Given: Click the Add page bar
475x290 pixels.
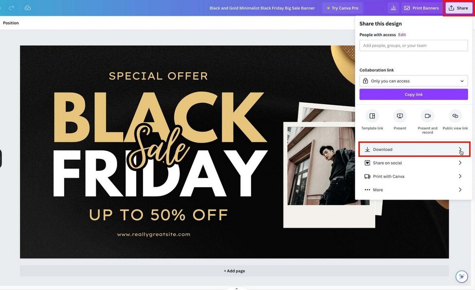Looking at the screenshot, I should click(234, 271).
